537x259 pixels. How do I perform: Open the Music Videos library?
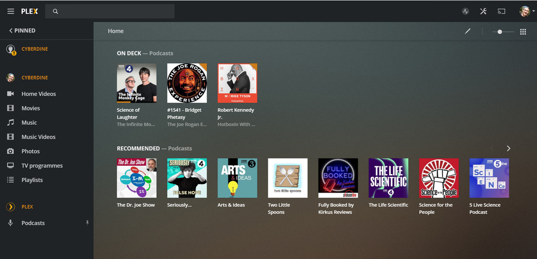click(x=39, y=137)
